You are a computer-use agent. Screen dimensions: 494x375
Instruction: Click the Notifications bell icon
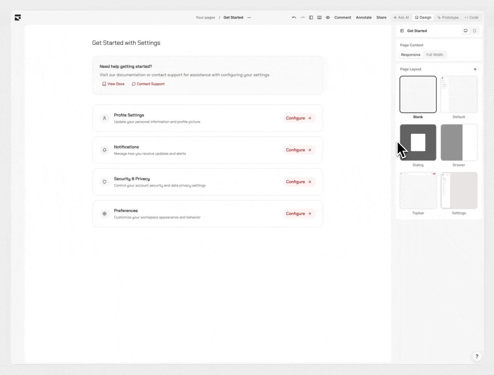(105, 150)
